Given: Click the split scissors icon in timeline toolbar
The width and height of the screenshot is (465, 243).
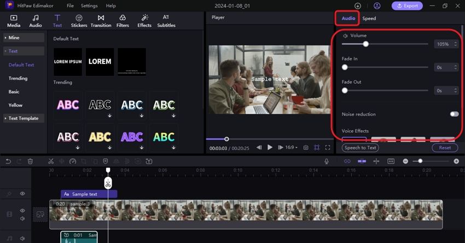Looking at the screenshot, I should pyautogui.click(x=50, y=161).
